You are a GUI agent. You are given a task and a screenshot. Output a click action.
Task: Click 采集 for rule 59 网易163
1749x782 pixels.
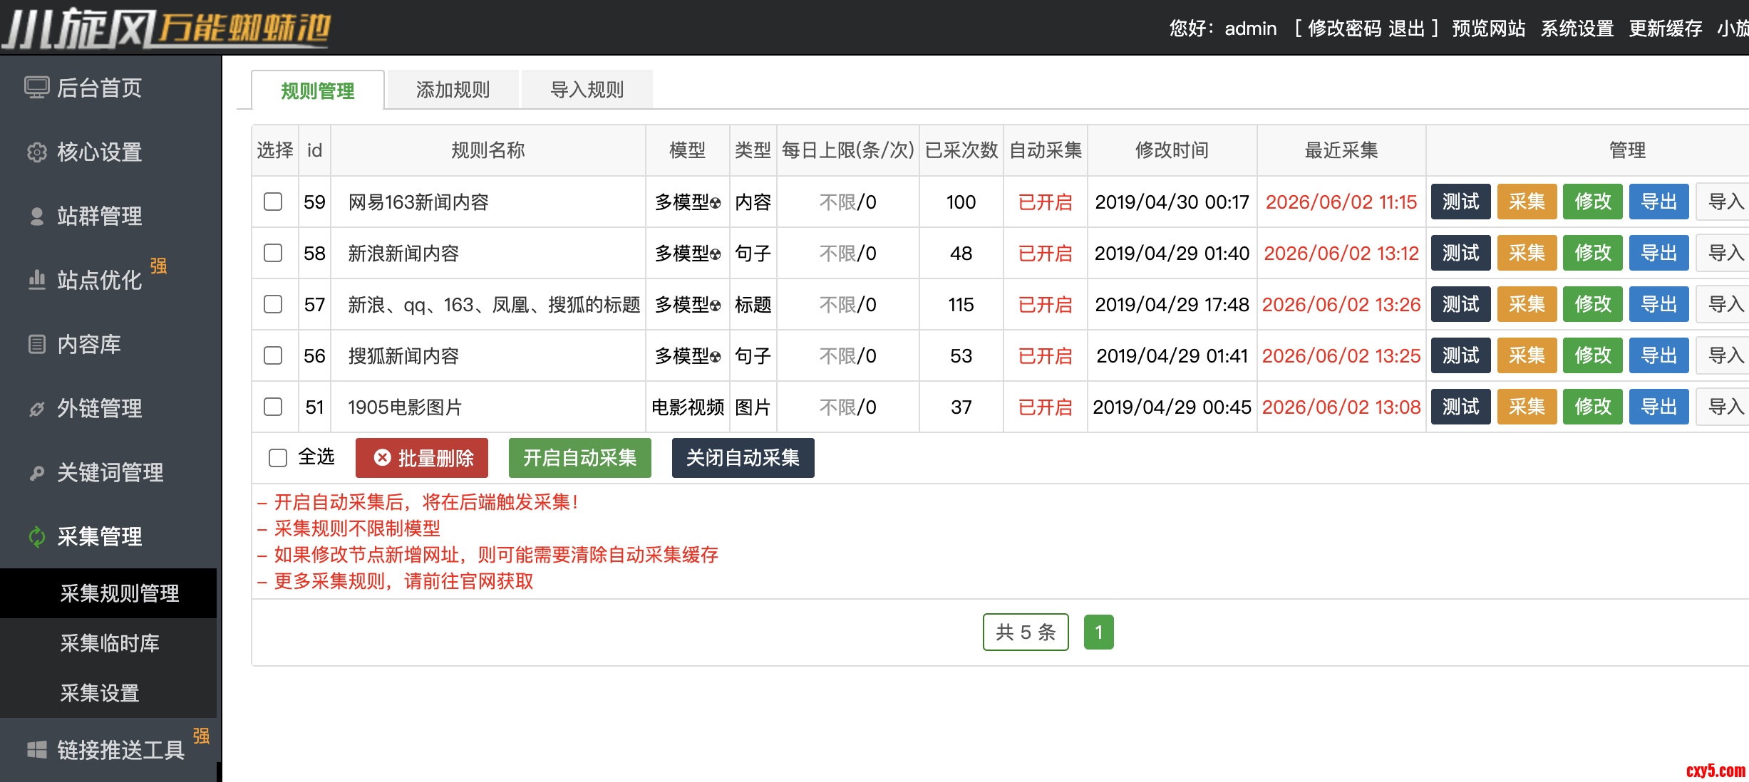1527,202
